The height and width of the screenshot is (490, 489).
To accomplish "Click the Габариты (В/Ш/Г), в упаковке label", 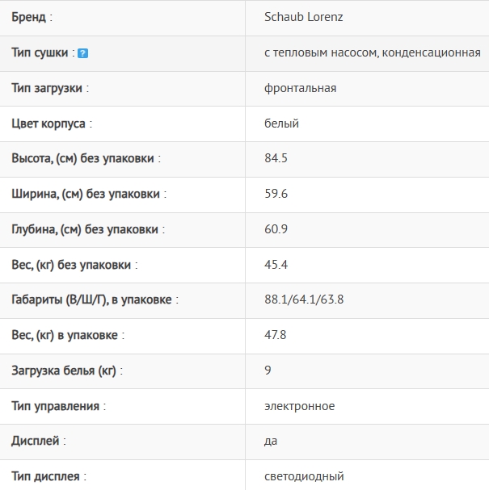I will [x=95, y=299].
